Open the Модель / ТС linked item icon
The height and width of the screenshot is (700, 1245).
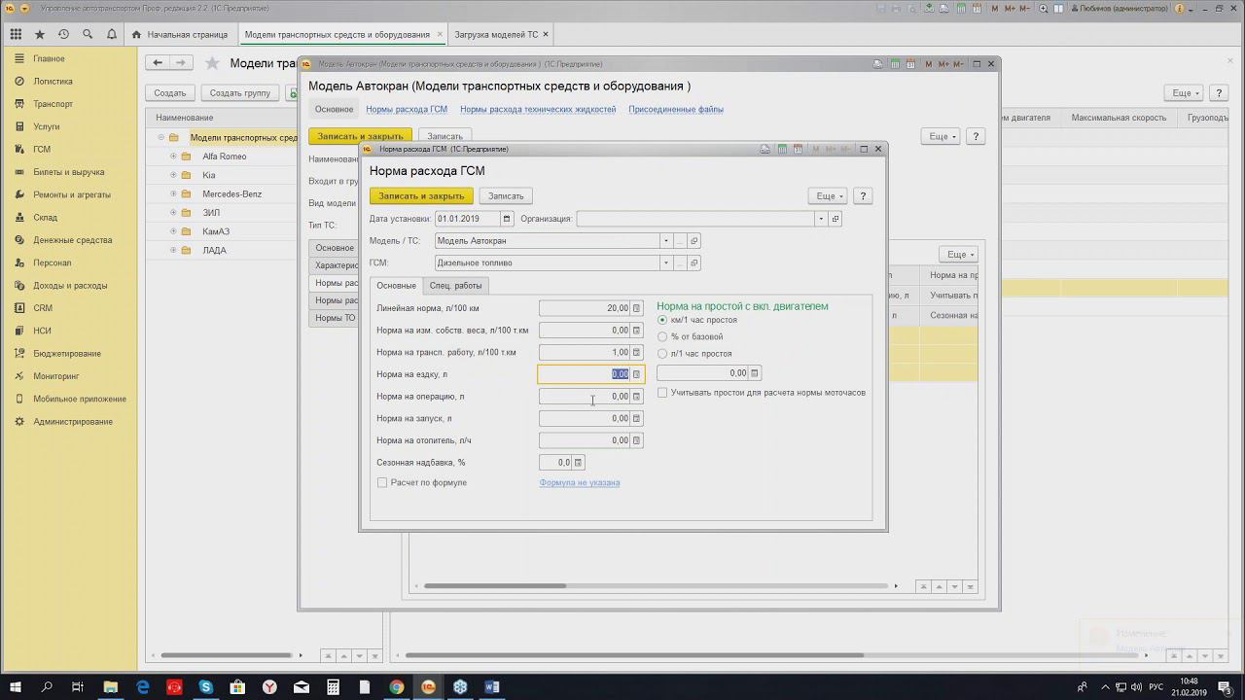coord(694,241)
